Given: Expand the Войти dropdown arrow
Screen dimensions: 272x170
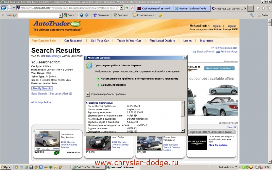Looking at the screenshot, I should pos(270,15).
